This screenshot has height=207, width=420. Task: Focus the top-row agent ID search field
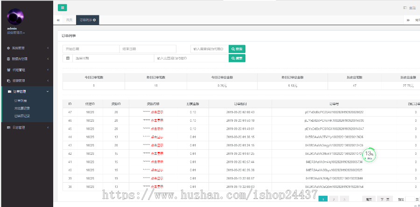pyautogui.click(x=210, y=49)
